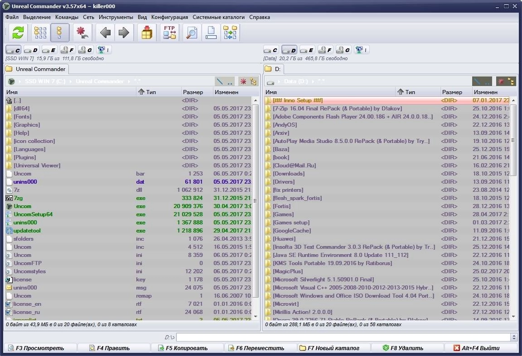Select drive G in right panel
522x356 pixels.
tap(343, 50)
